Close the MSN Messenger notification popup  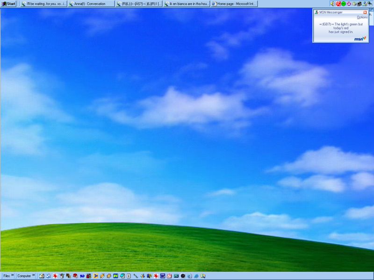click(365, 12)
